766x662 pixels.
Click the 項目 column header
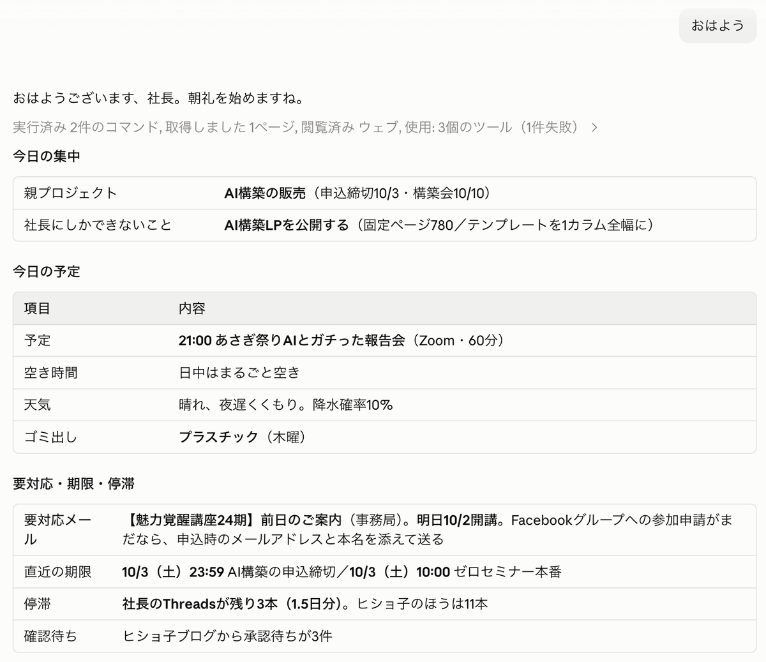pyautogui.click(x=37, y=308)
